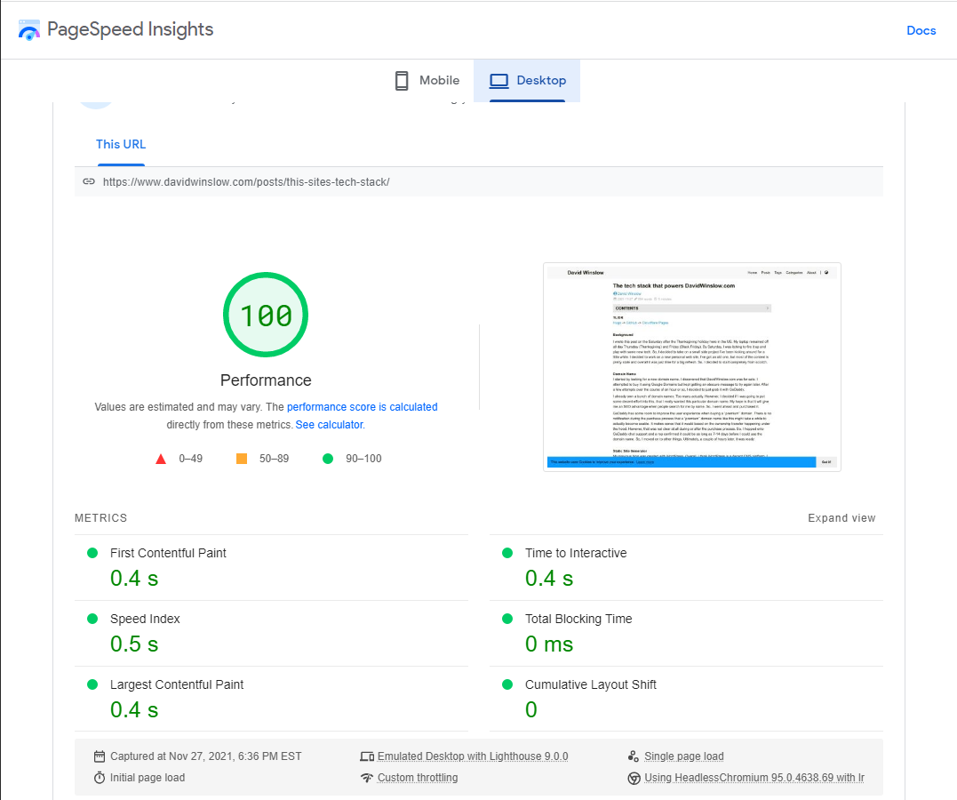Expand the metrics view
957x800 pixels.
point(841,518)
